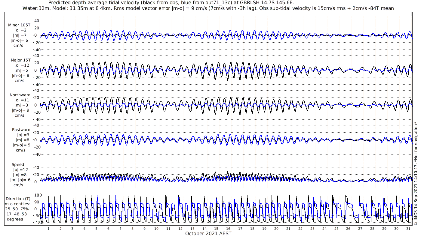Viewport: 421px width, 240px height.
Task: Select the 'Speed' panel label
Action: pyautogui.click(x=18, y=165)
